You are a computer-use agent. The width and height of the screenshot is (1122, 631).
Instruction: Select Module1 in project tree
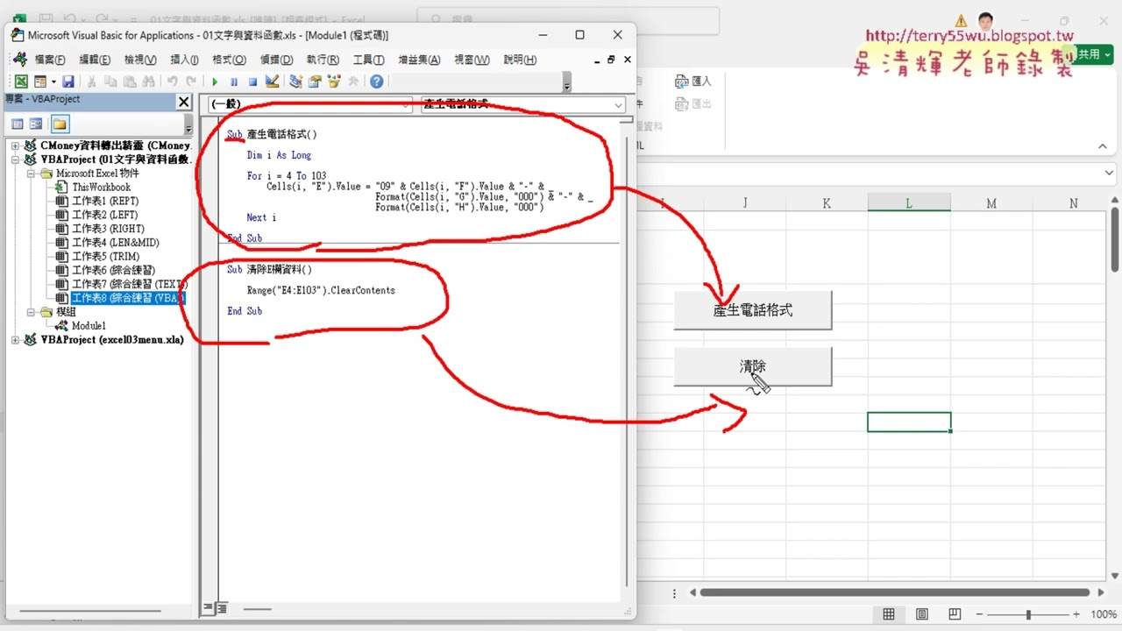(x=89, y=326)
